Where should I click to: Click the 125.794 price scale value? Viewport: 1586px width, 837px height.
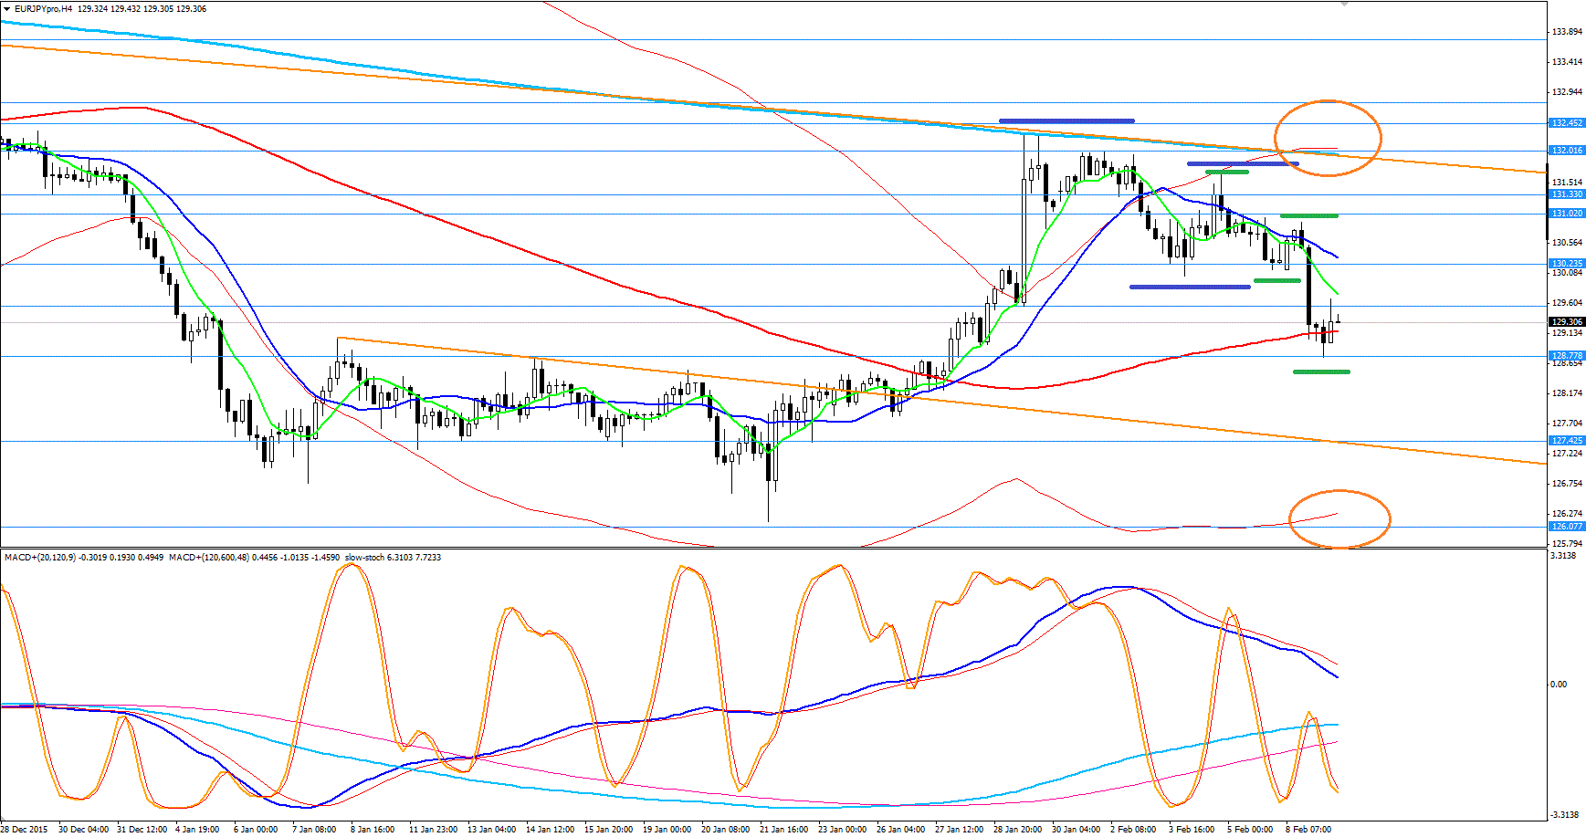[1567, 544]
